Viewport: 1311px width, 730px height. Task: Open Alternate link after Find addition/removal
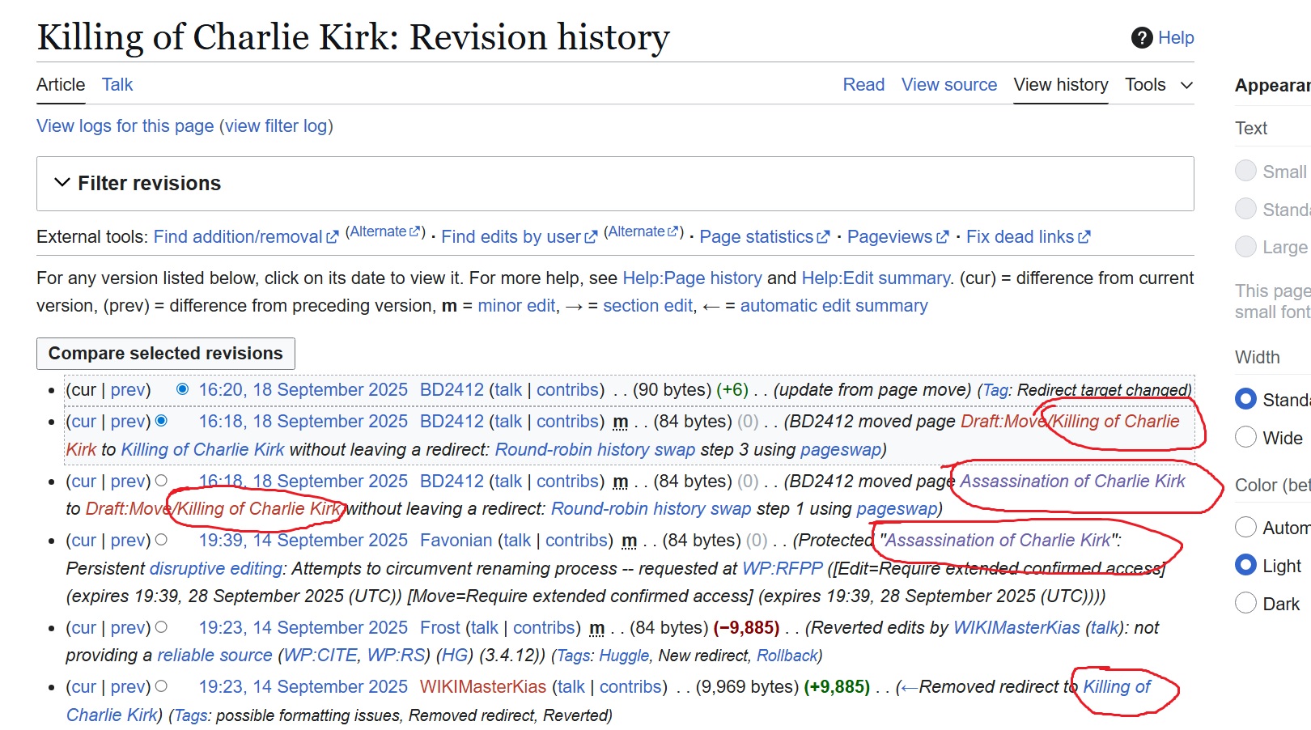(x=376, y=231)
